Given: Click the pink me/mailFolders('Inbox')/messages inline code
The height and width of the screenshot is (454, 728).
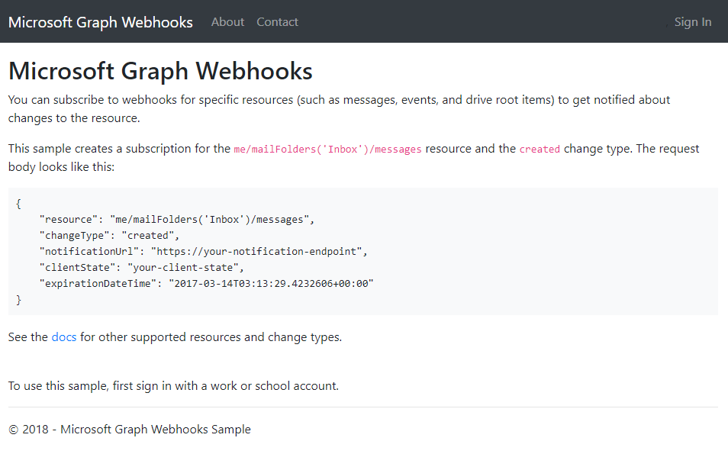Looking at the screenshot, I should click(327, 149).
